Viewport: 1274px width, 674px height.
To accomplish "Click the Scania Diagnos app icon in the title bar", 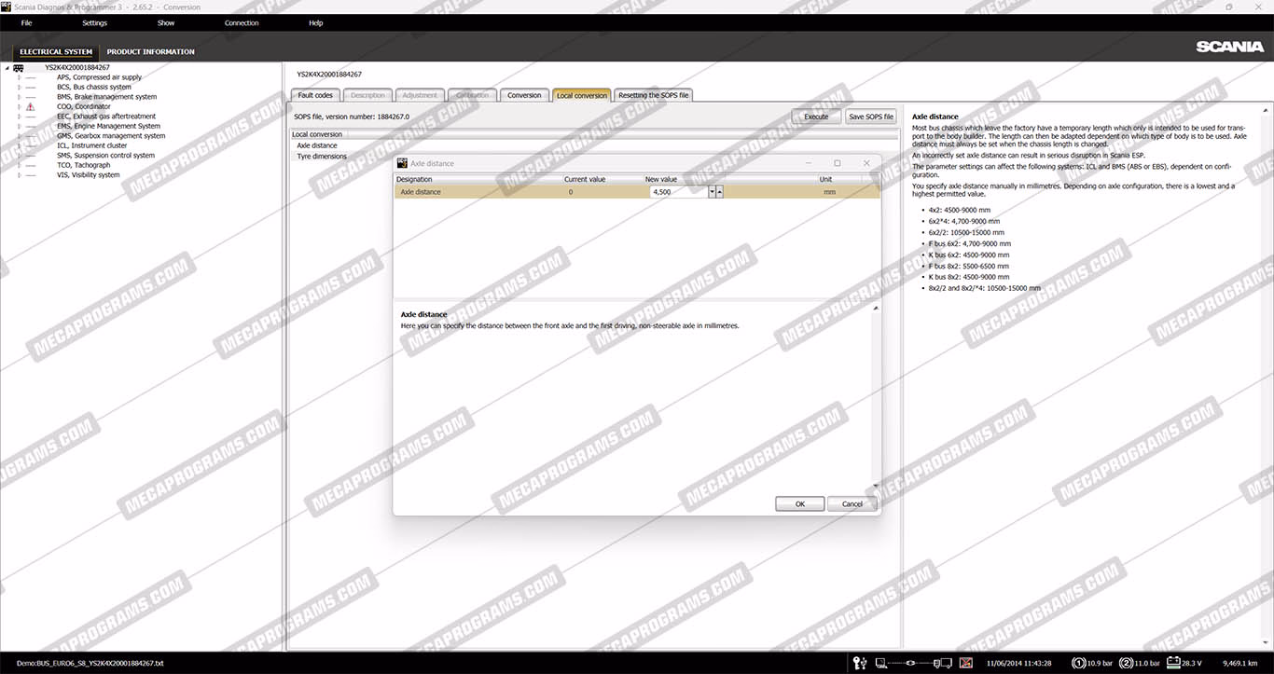I will pyautogui.click(x=7, y=7).
